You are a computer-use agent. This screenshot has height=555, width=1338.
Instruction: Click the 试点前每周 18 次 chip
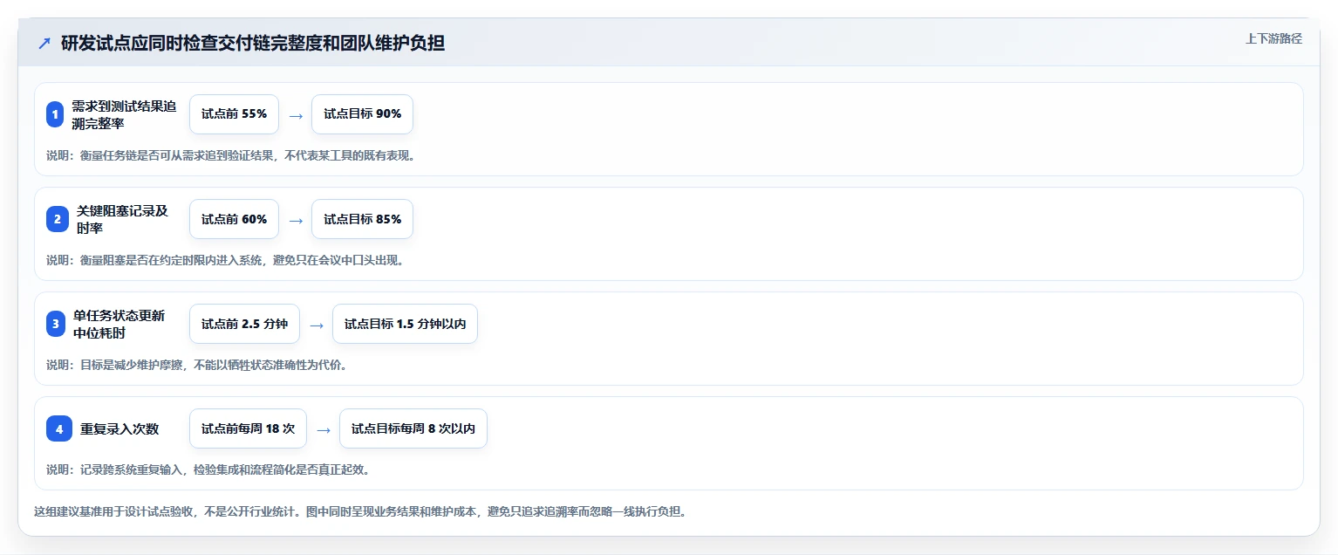[248, 428]
